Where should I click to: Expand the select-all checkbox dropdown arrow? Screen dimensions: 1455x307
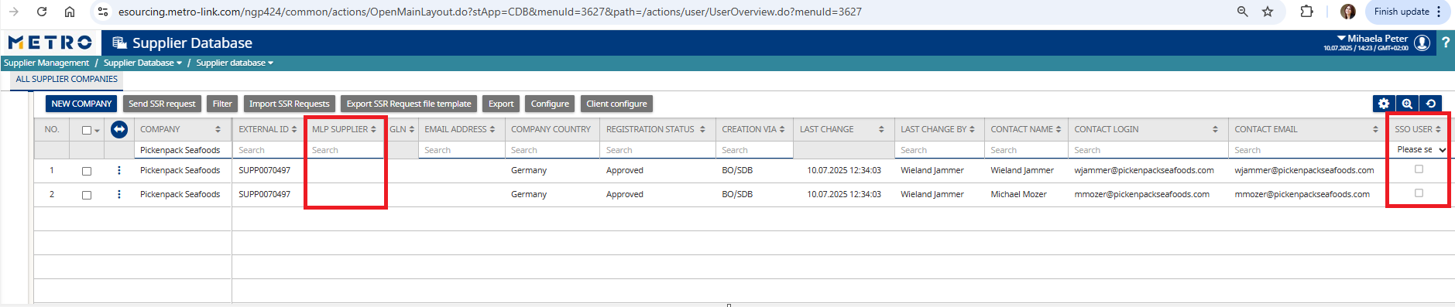click(97, 131)
